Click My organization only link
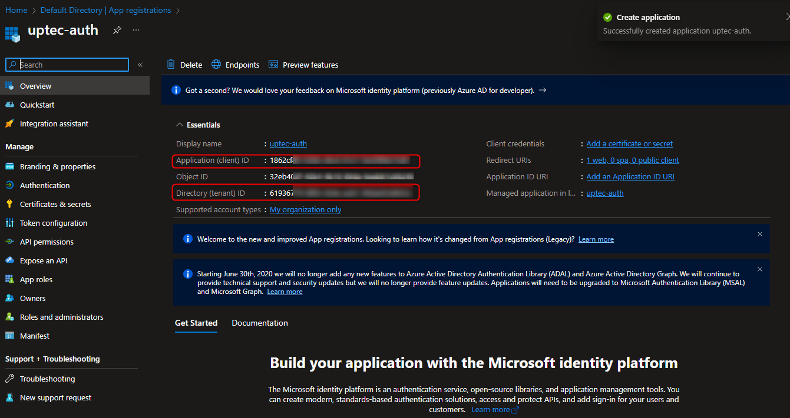 [305, 209]
